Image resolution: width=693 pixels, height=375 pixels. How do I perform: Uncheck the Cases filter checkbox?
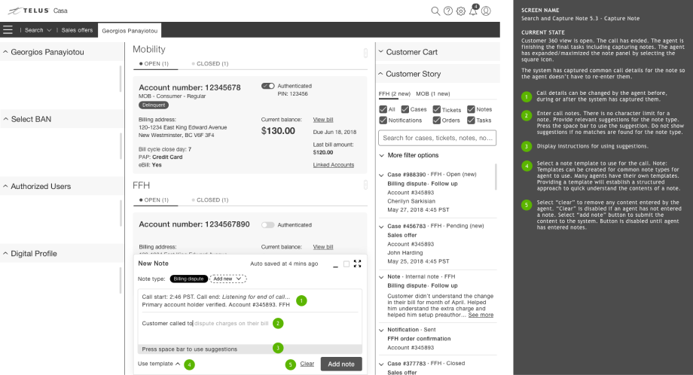[405, 109]
